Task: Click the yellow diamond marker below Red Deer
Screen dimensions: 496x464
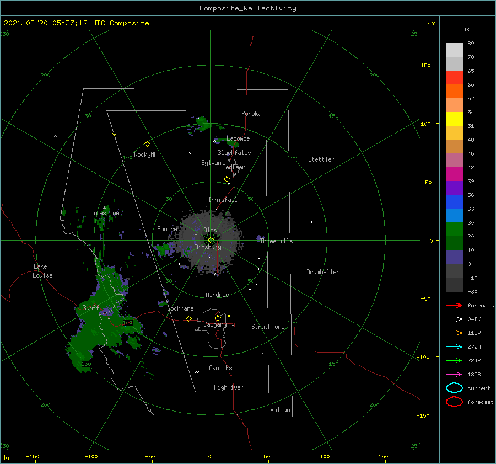Action: (227, 179)
